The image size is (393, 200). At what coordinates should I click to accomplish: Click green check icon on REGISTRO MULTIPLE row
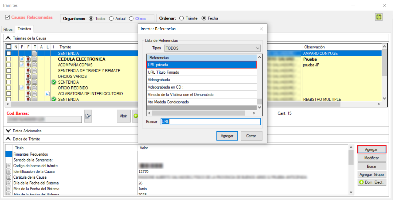coord(54,99)
